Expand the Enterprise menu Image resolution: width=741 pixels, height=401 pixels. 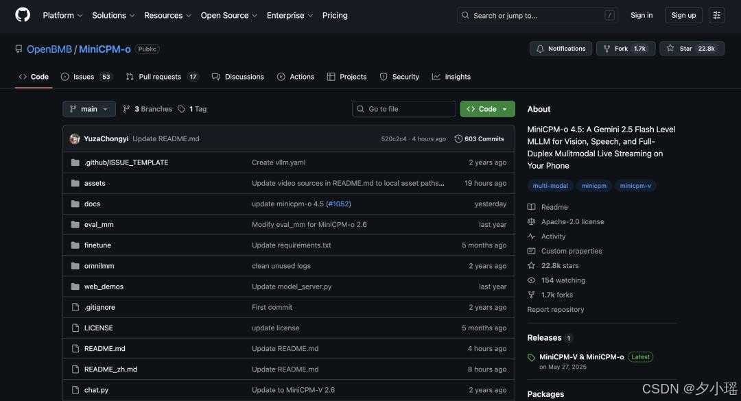(290, 15)
